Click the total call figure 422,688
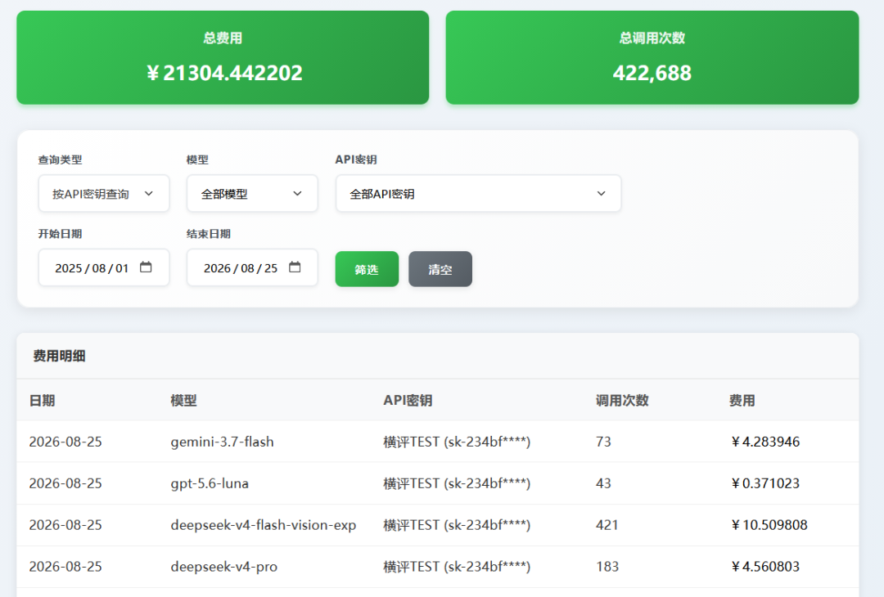 point(652,74)
